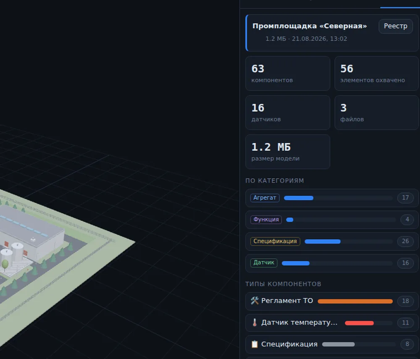Viewport: 420px width, 359px height.
Task: Click the count badge 17 for Агрегат
Action: click(405, 198)
